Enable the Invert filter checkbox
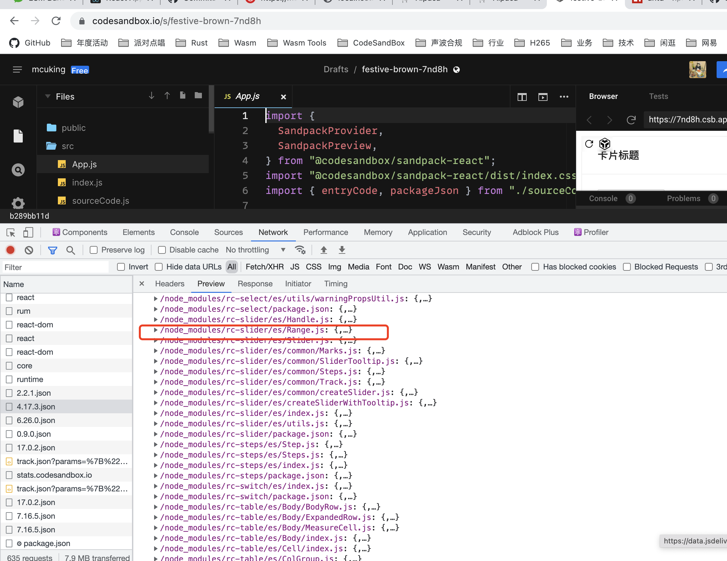 tap(121, 267)
